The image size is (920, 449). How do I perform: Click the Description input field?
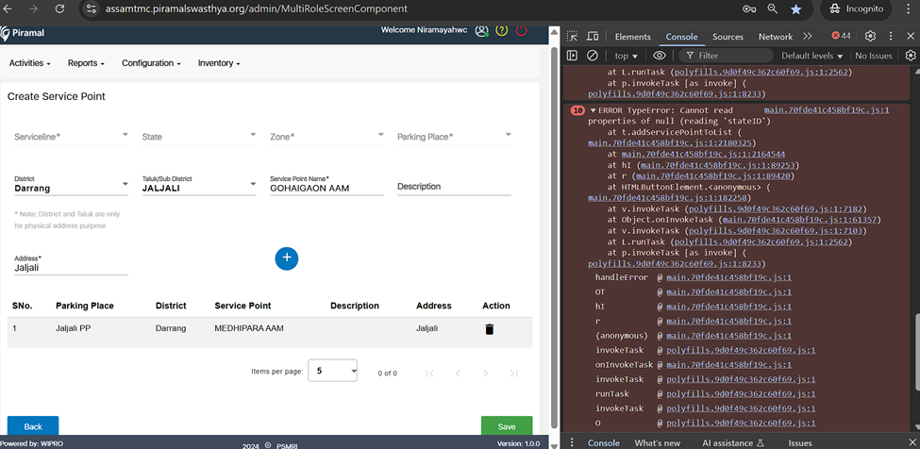tap(454, 187)
